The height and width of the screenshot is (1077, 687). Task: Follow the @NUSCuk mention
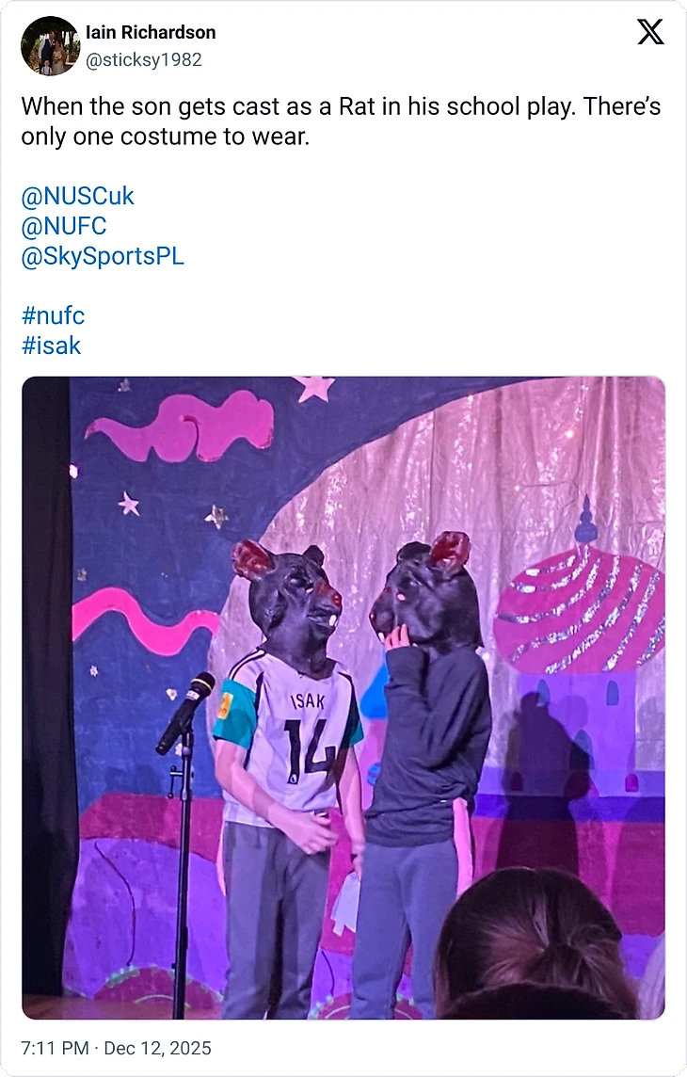click(77, 197)
